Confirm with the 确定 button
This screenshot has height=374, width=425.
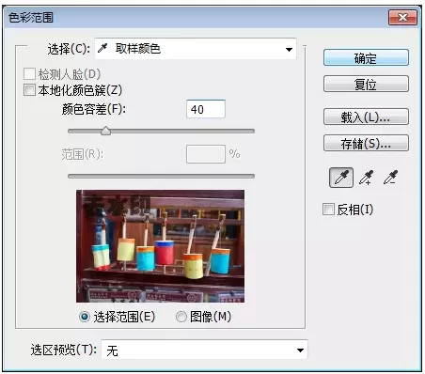(366, 57)
